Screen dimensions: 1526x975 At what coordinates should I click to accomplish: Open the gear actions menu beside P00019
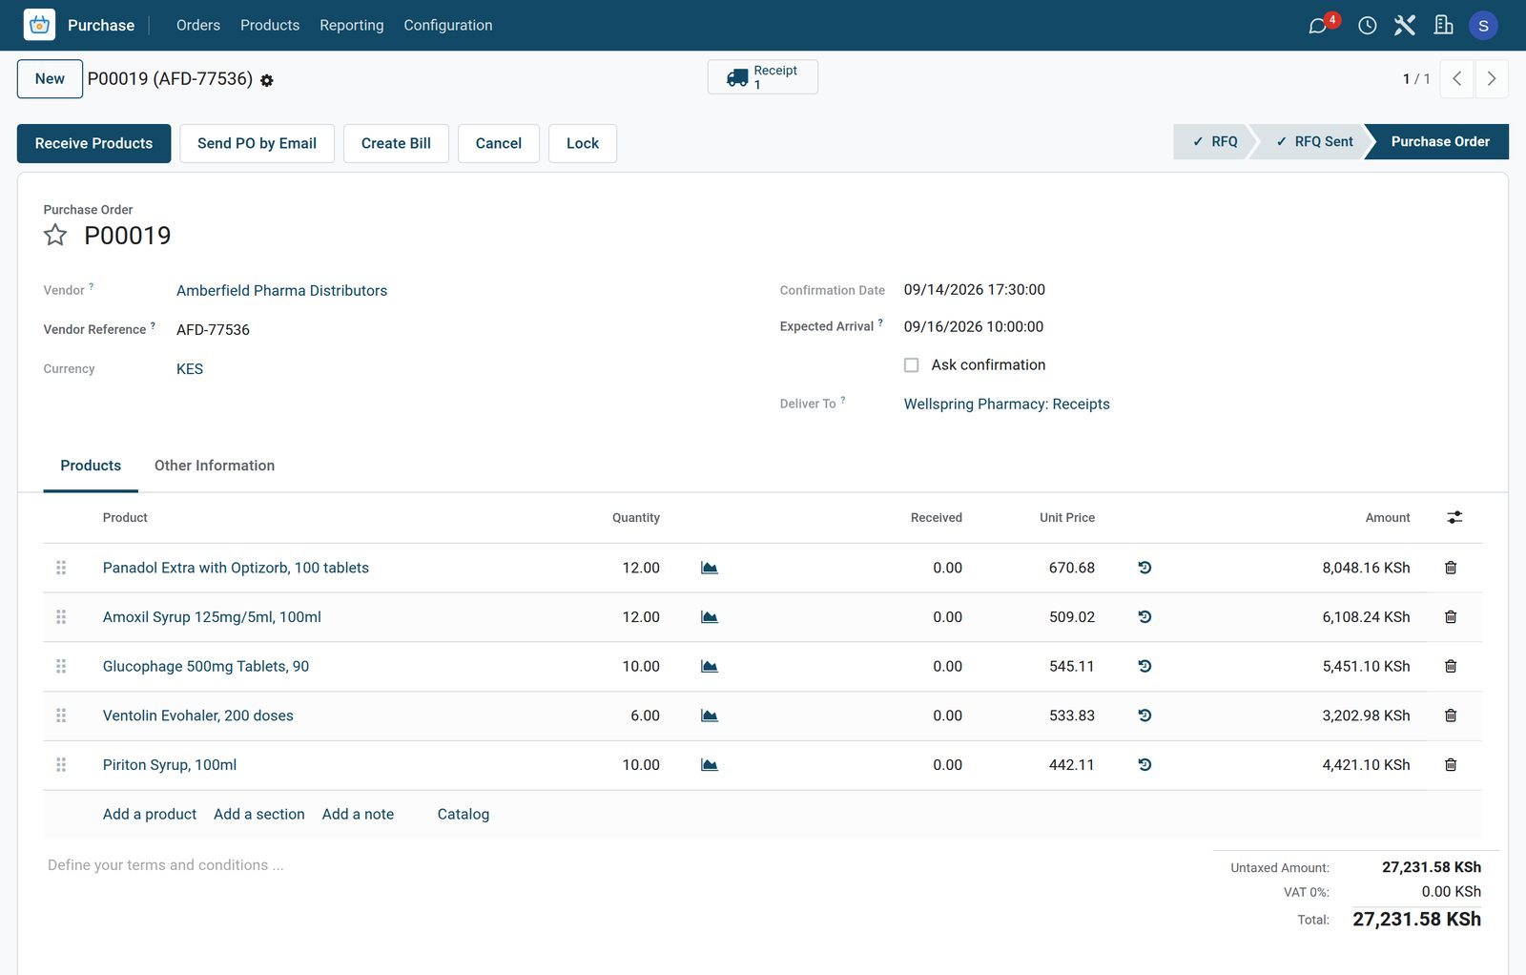click(267, 81)
